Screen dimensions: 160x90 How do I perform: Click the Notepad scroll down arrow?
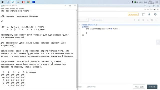pyautogui.click(x=77, y=89)
